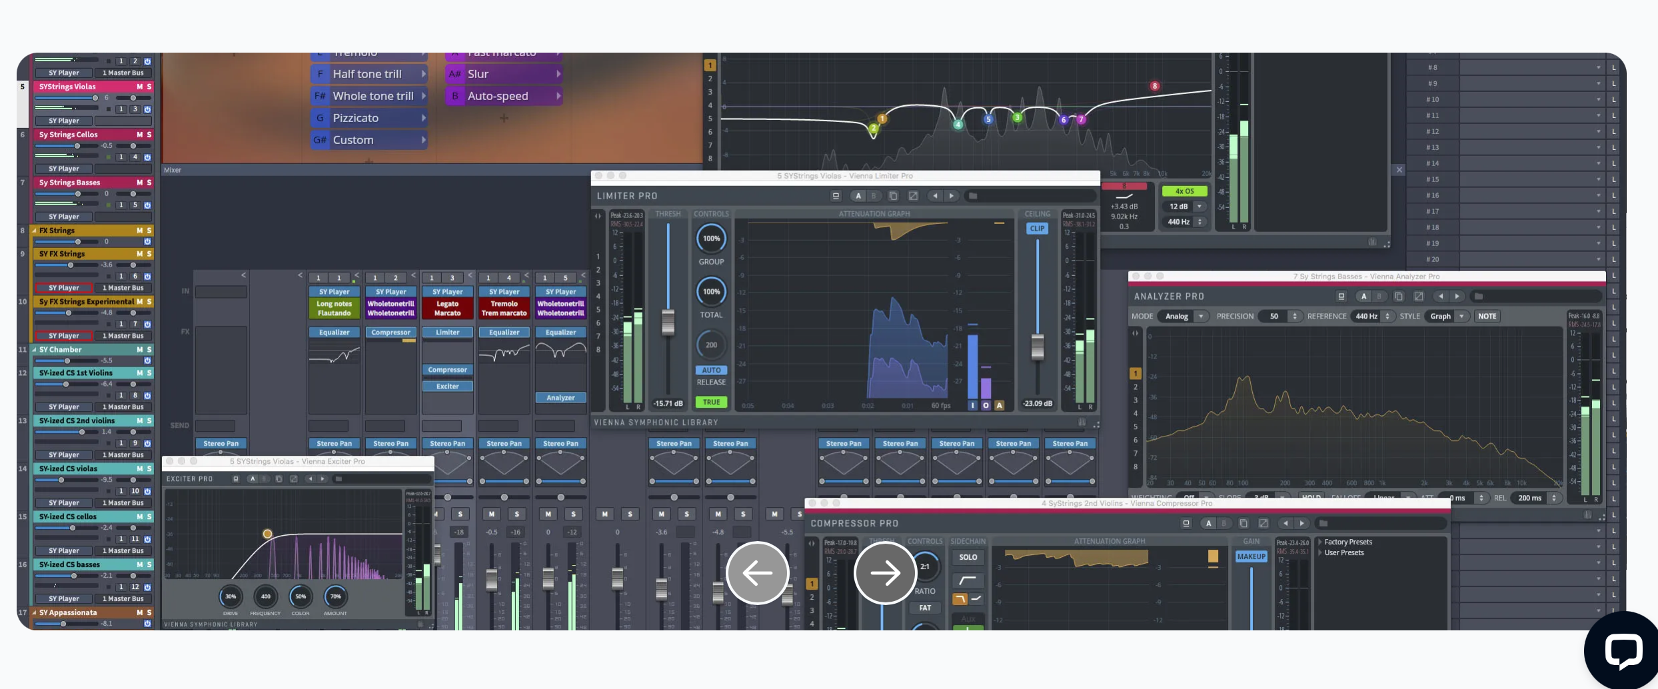Screen dimensions: 1658x689
Task: Select Whole tone trill articulation
Action: coord(369,96)
